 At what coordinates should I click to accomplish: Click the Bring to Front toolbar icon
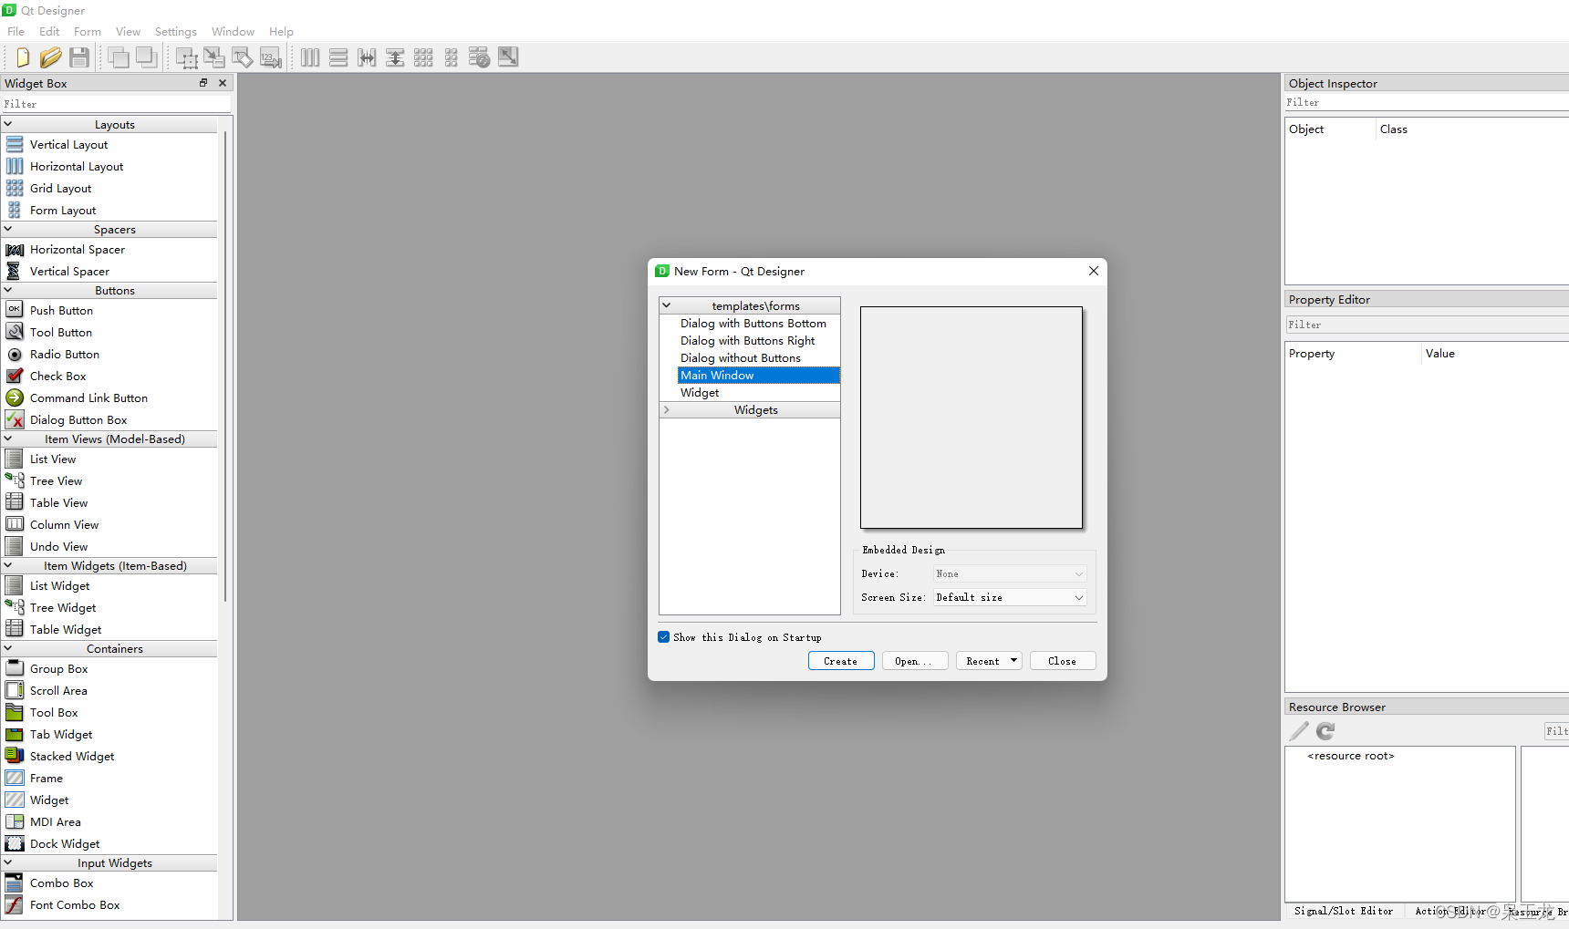click(x=118, y=57)
